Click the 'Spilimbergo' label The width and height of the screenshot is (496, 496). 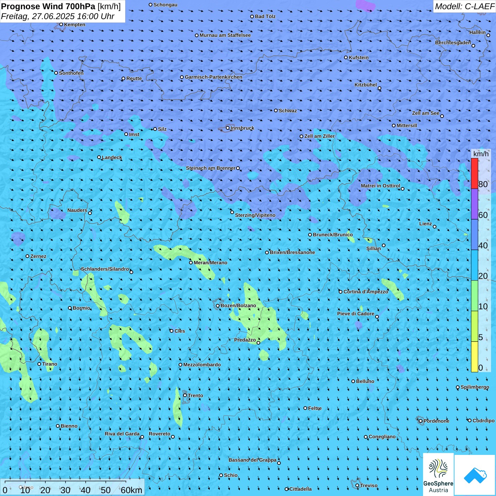click(x=475, y=387)
